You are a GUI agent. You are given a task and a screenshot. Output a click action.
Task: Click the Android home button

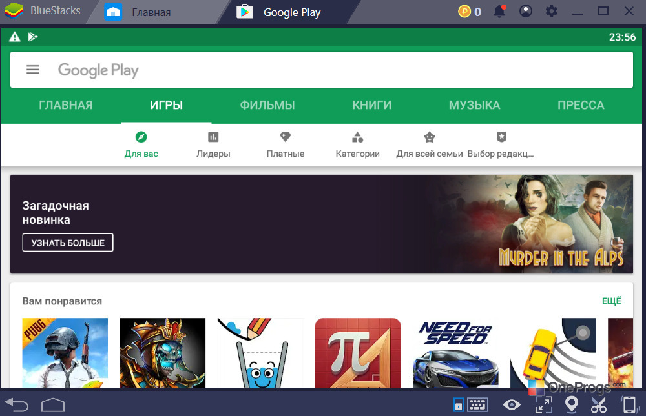tap(53, 405)
